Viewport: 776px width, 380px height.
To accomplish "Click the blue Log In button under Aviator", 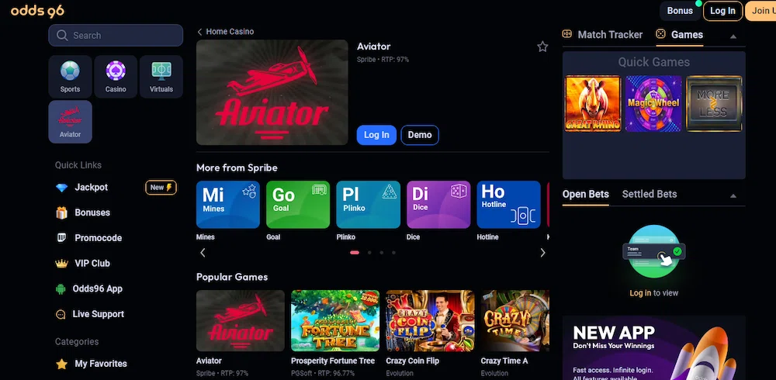I will tap(376, 135).
